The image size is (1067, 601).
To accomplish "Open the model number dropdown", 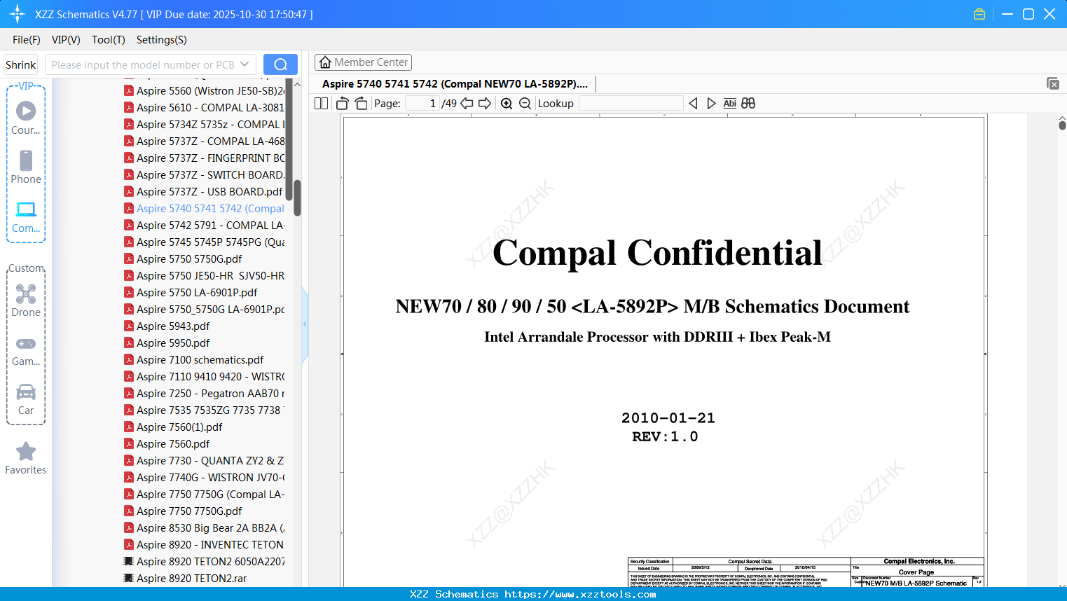I will pyautogui.click(x=245, y=64).
